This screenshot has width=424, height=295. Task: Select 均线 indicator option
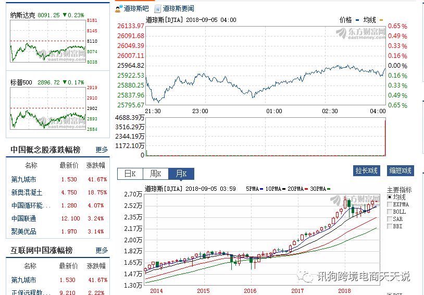click(x=390, y=197)
